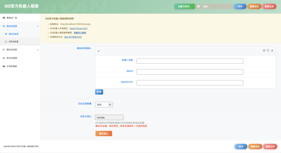Click the clone copy icon on robot panel
Screen dimensions: 281x153
point(268,51)
